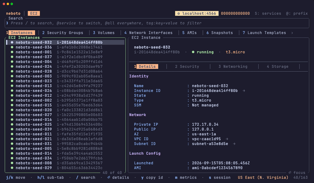
Task: Click the search prompt chevron icon
Action: [7, 23]
